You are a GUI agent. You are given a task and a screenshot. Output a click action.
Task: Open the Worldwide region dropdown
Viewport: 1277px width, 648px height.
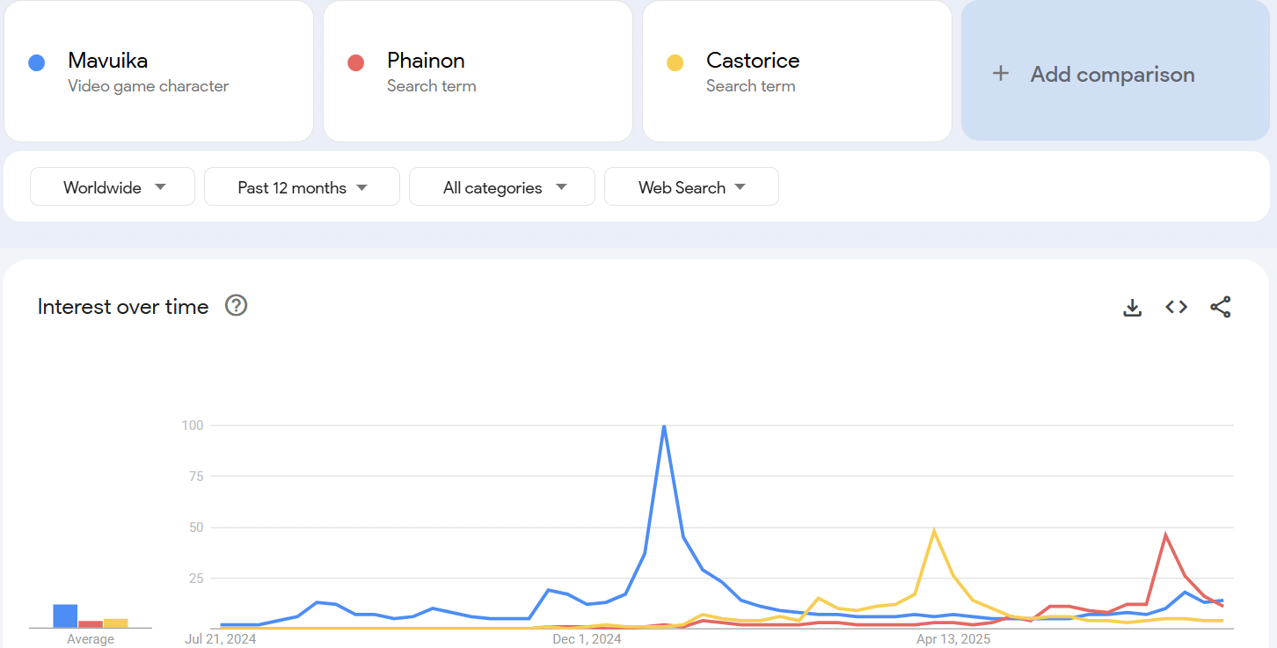point(113,186)
